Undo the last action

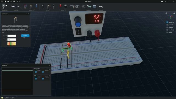[17, 1]
